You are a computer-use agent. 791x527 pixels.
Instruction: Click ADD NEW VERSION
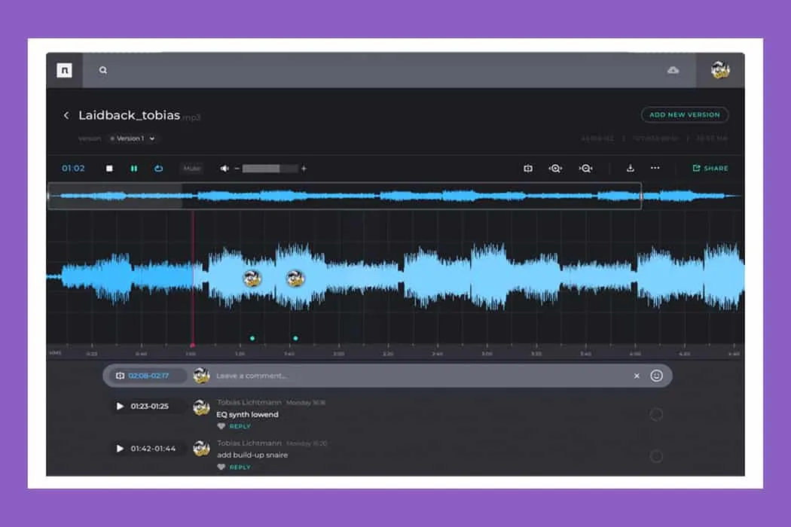(684, 114)
